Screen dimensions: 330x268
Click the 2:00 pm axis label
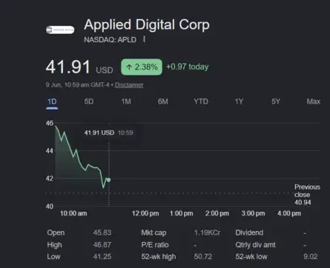point(217,213)
